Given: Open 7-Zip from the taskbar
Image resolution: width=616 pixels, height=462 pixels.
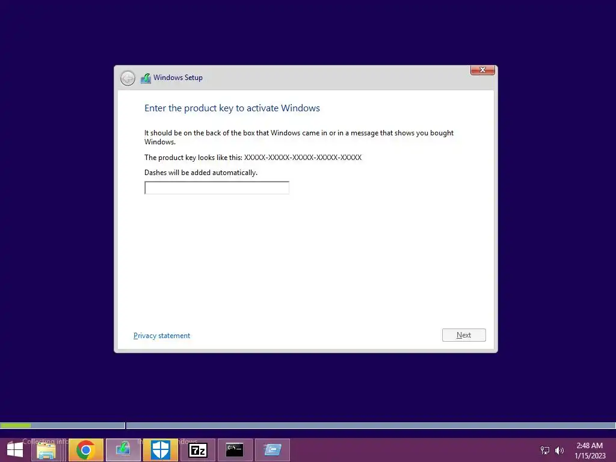Looking at the screenshot, I should tap(197, 450).
